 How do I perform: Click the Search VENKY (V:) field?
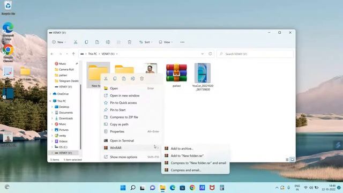click(x=255, y=54)
